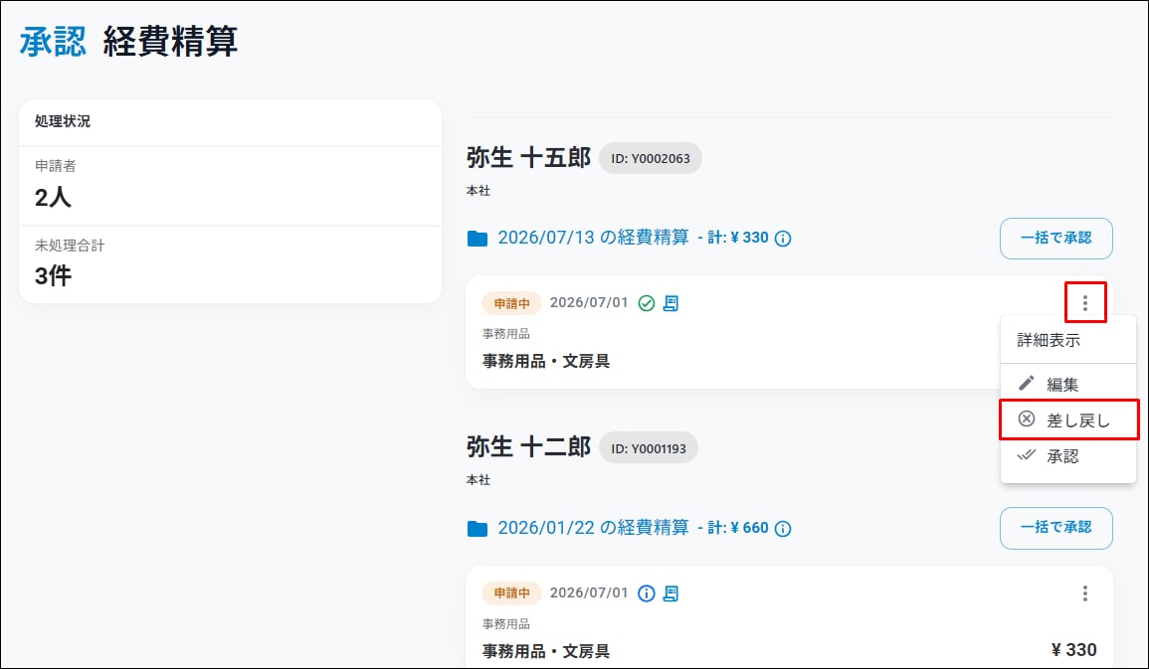Click the info icon next to 計: ¥ 330
Screen dimensions: 1149x669
pos(783,239)
